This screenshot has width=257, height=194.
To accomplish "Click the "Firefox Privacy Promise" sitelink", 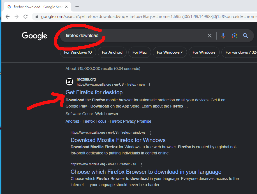I will pyautogui.click(x=130, y=121).
